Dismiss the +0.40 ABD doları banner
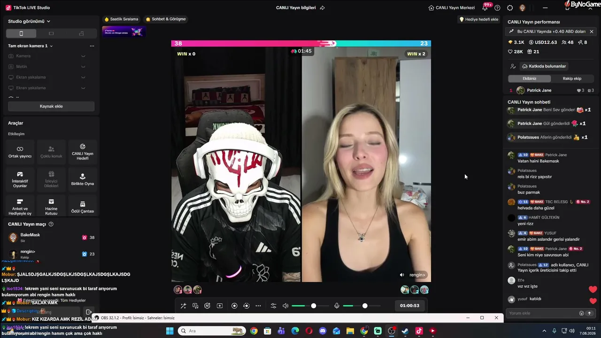Image resolution: width=601 pixels, height=338 pixels. point(592,31)
